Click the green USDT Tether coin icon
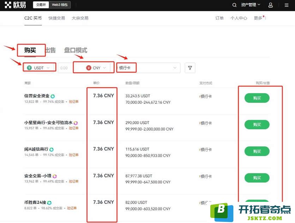 click(x=29, y=68)
